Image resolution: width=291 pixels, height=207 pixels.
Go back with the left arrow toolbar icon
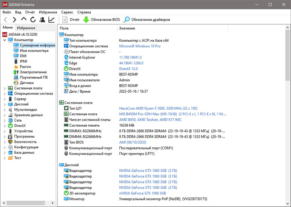click(6, 19)
